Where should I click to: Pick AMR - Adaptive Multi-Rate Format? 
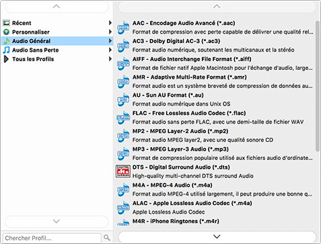(215, 81)
